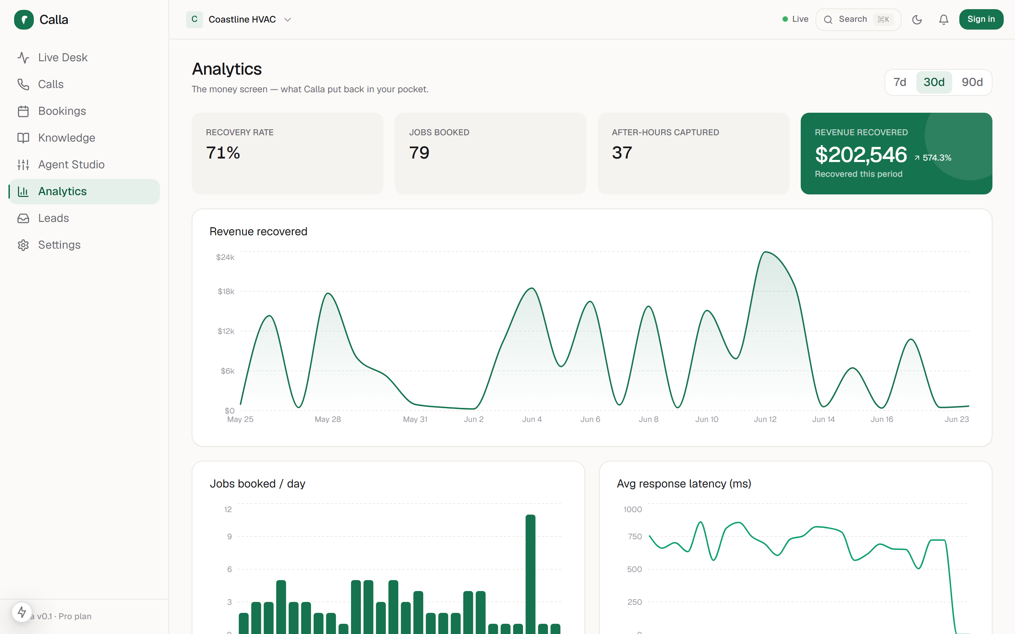
Task: Click the lightning bolt button in sidebar footer
Action: pos(22,612)
